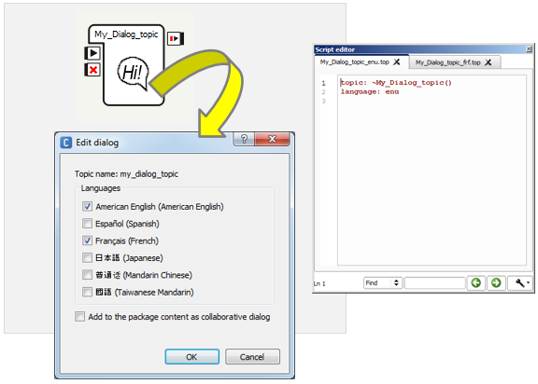Screen dimensions: 538x384
Task: Close the My_Dialog_topic_frf.top tab
Action: (488, 62)
